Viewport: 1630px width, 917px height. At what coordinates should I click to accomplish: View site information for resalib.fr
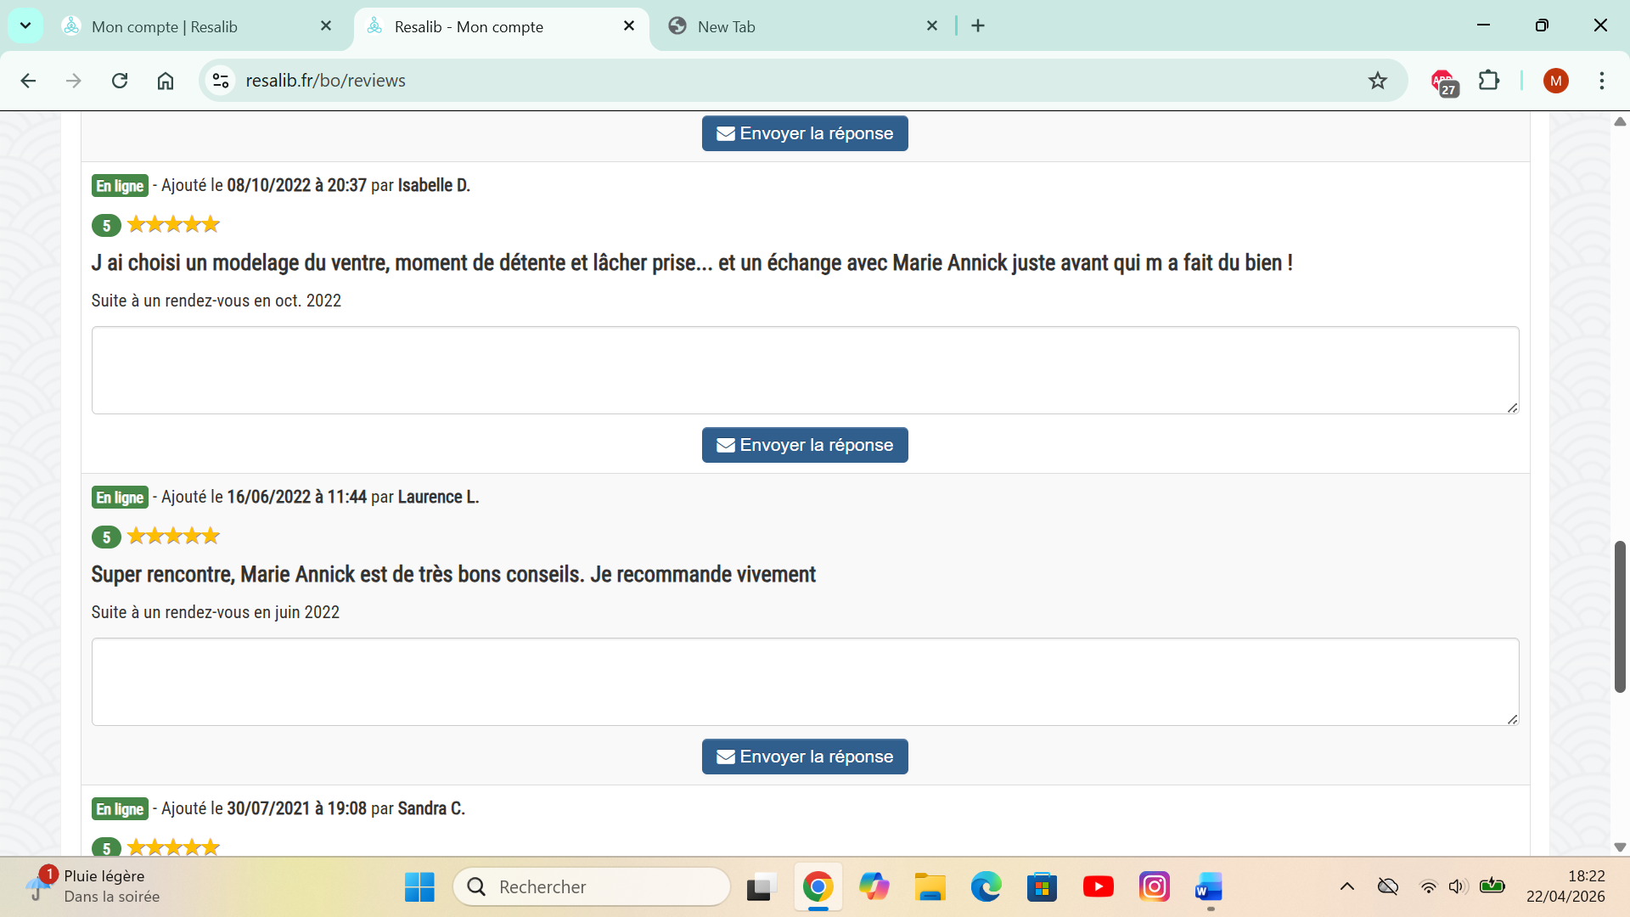(x=221, y=81)
